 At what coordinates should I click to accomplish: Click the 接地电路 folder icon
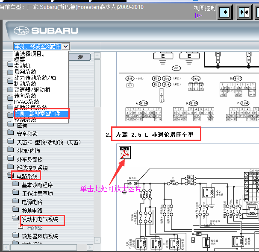coord(16,209)
